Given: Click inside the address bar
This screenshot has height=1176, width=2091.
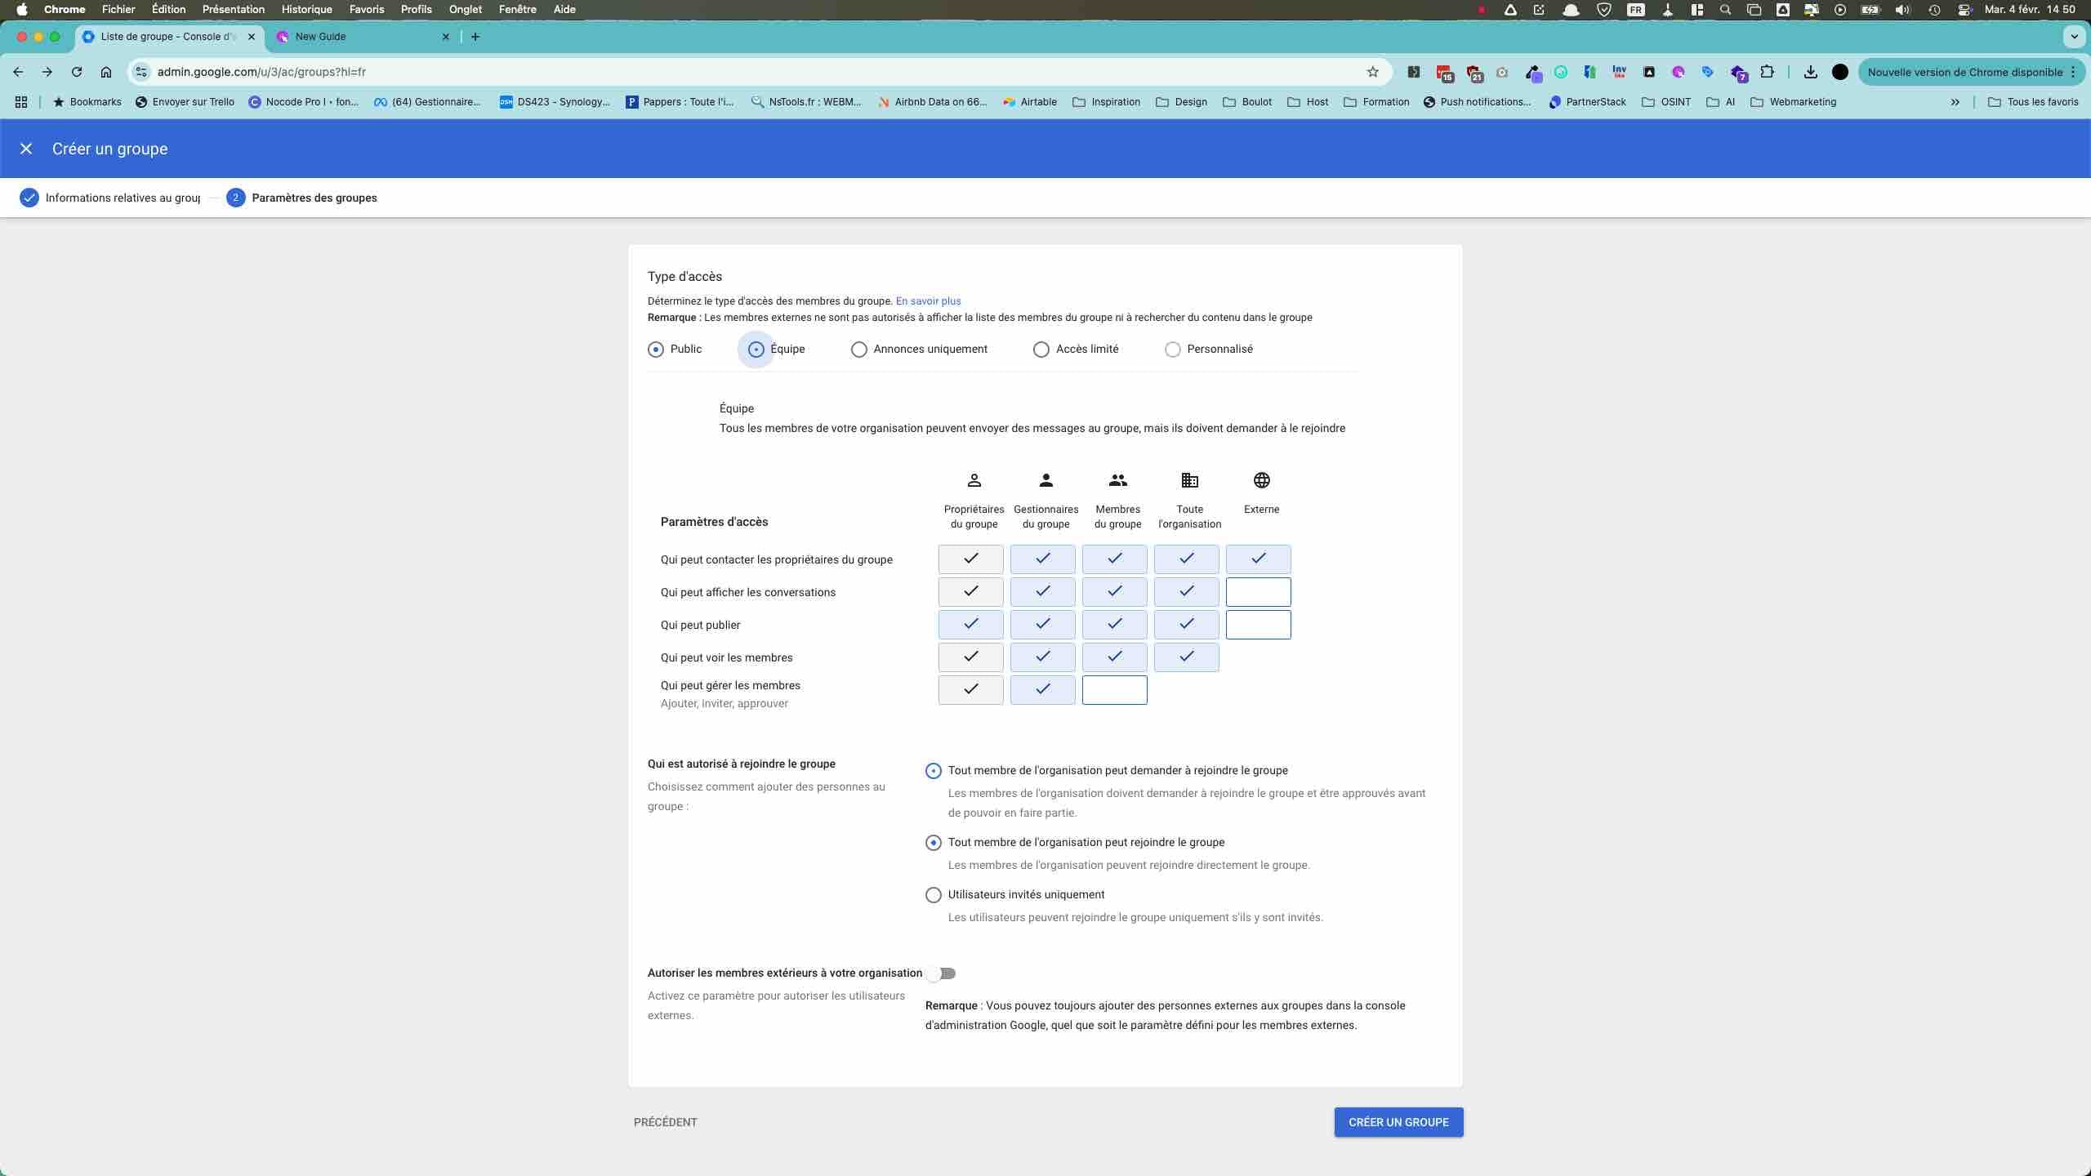Looking at the screenshot, I should 490,72.
